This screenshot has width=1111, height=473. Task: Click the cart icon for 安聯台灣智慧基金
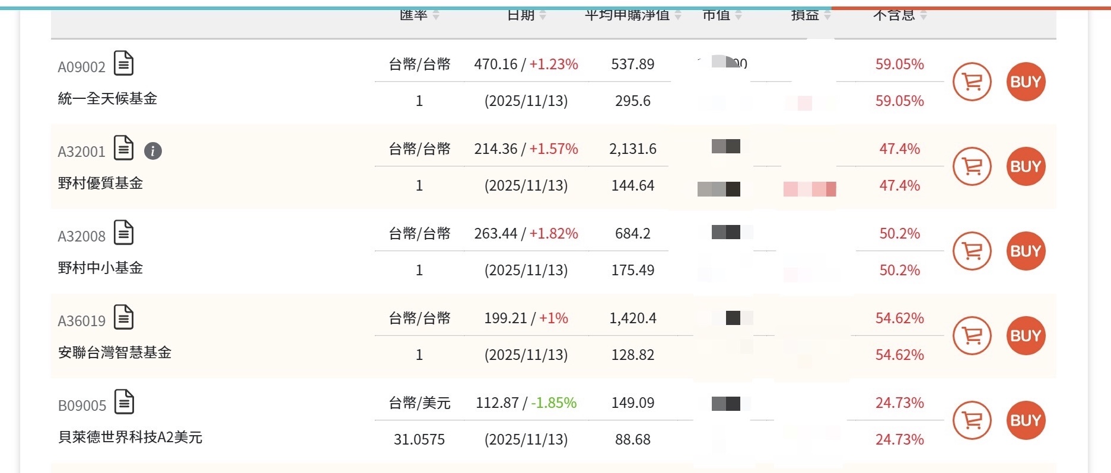(971, 335)
